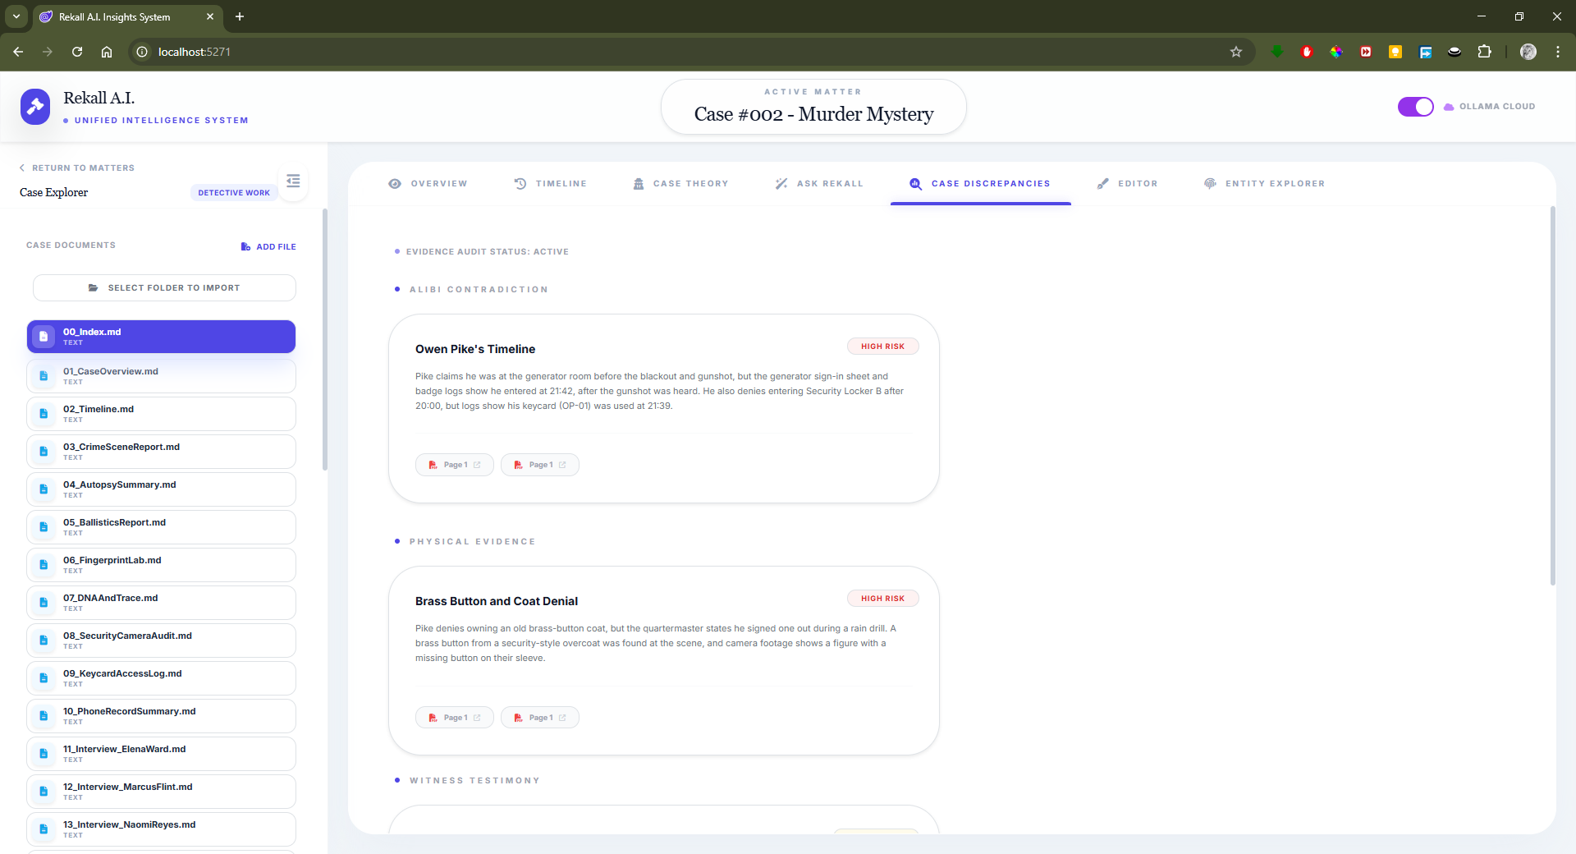Click the Timeline history clock icon

coord(520,184)
